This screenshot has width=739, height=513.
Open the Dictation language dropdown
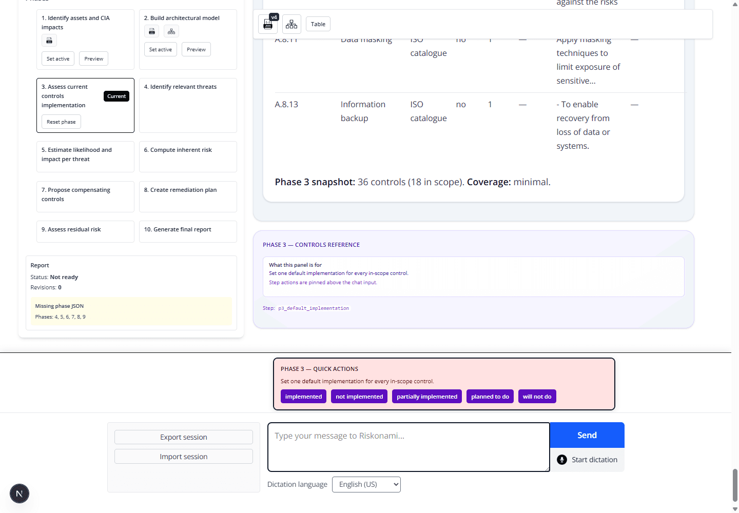tap(366, 484)
